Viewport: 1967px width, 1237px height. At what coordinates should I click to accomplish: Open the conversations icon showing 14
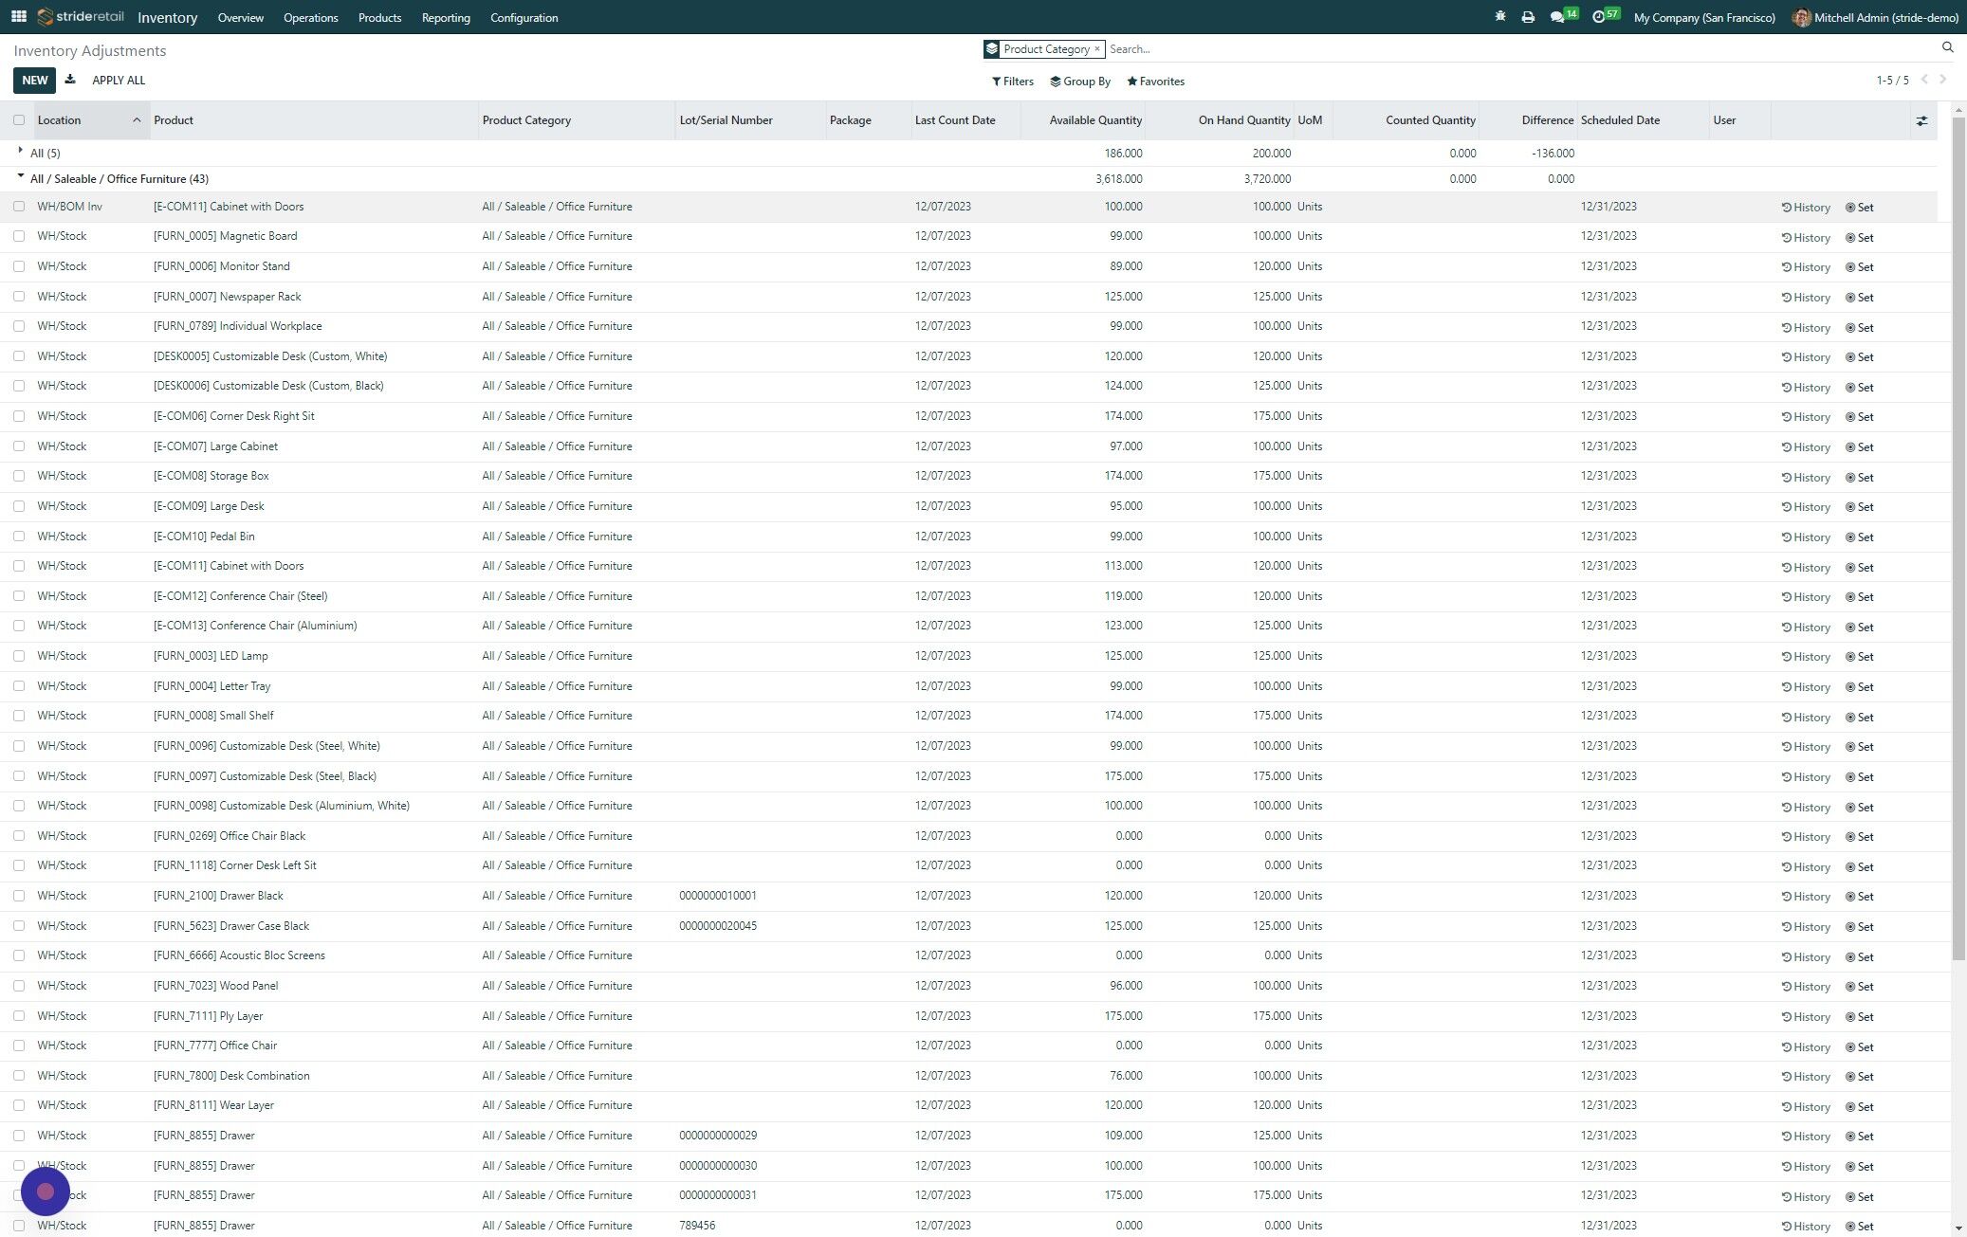pyautogui.click(x=1556, y=17)
